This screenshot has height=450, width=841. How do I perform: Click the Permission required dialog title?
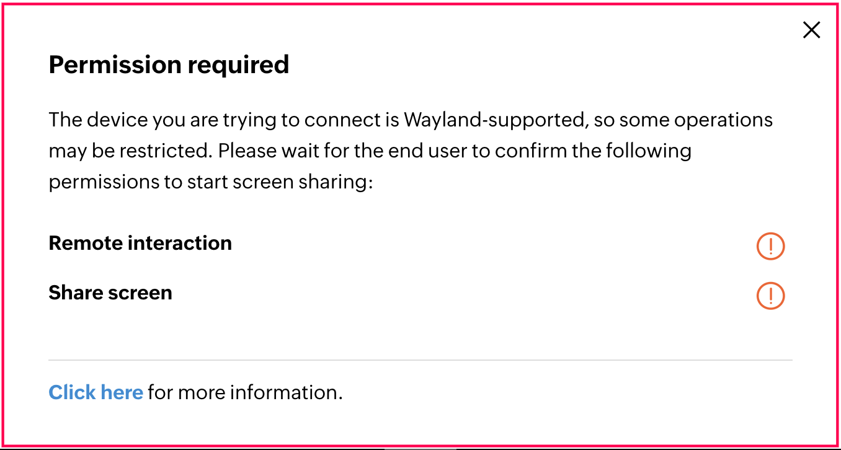click(x=169, y=64)
